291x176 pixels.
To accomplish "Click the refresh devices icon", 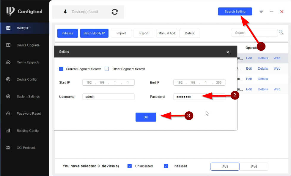I will [x=114, y=12].
